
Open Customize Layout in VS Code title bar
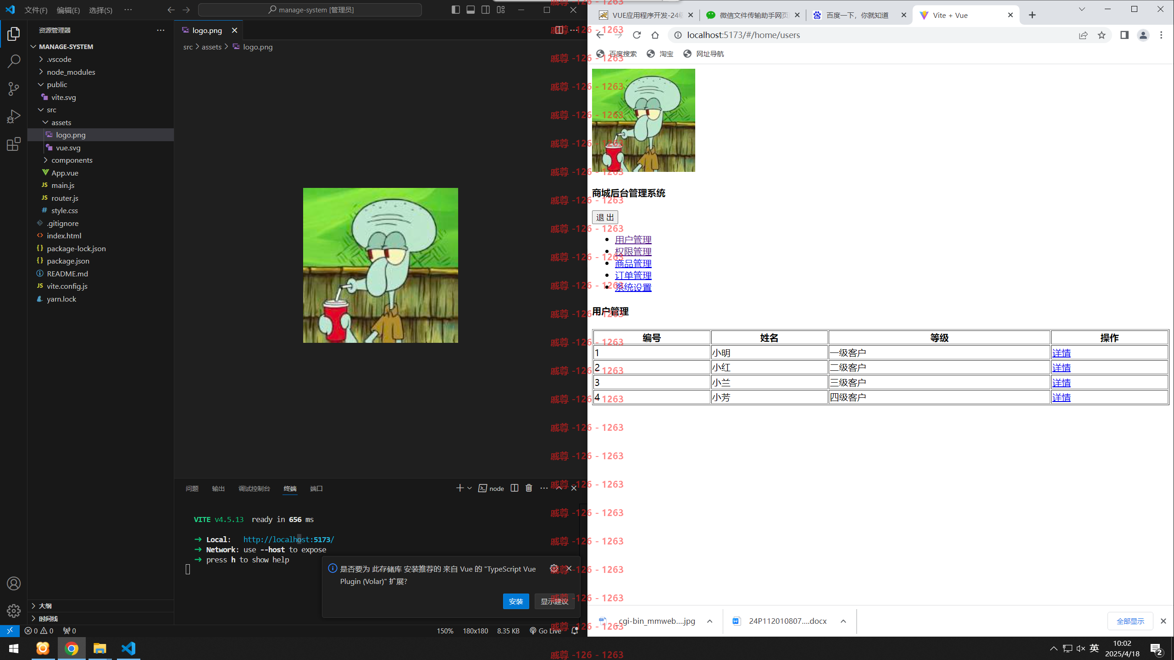[501, 10]
